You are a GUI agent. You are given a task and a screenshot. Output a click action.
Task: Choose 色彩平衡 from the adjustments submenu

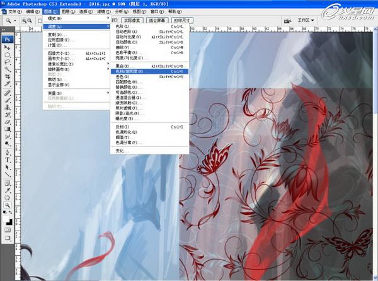(x=149, y=53)
